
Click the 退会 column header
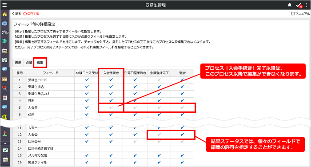(x=182, y=73)
